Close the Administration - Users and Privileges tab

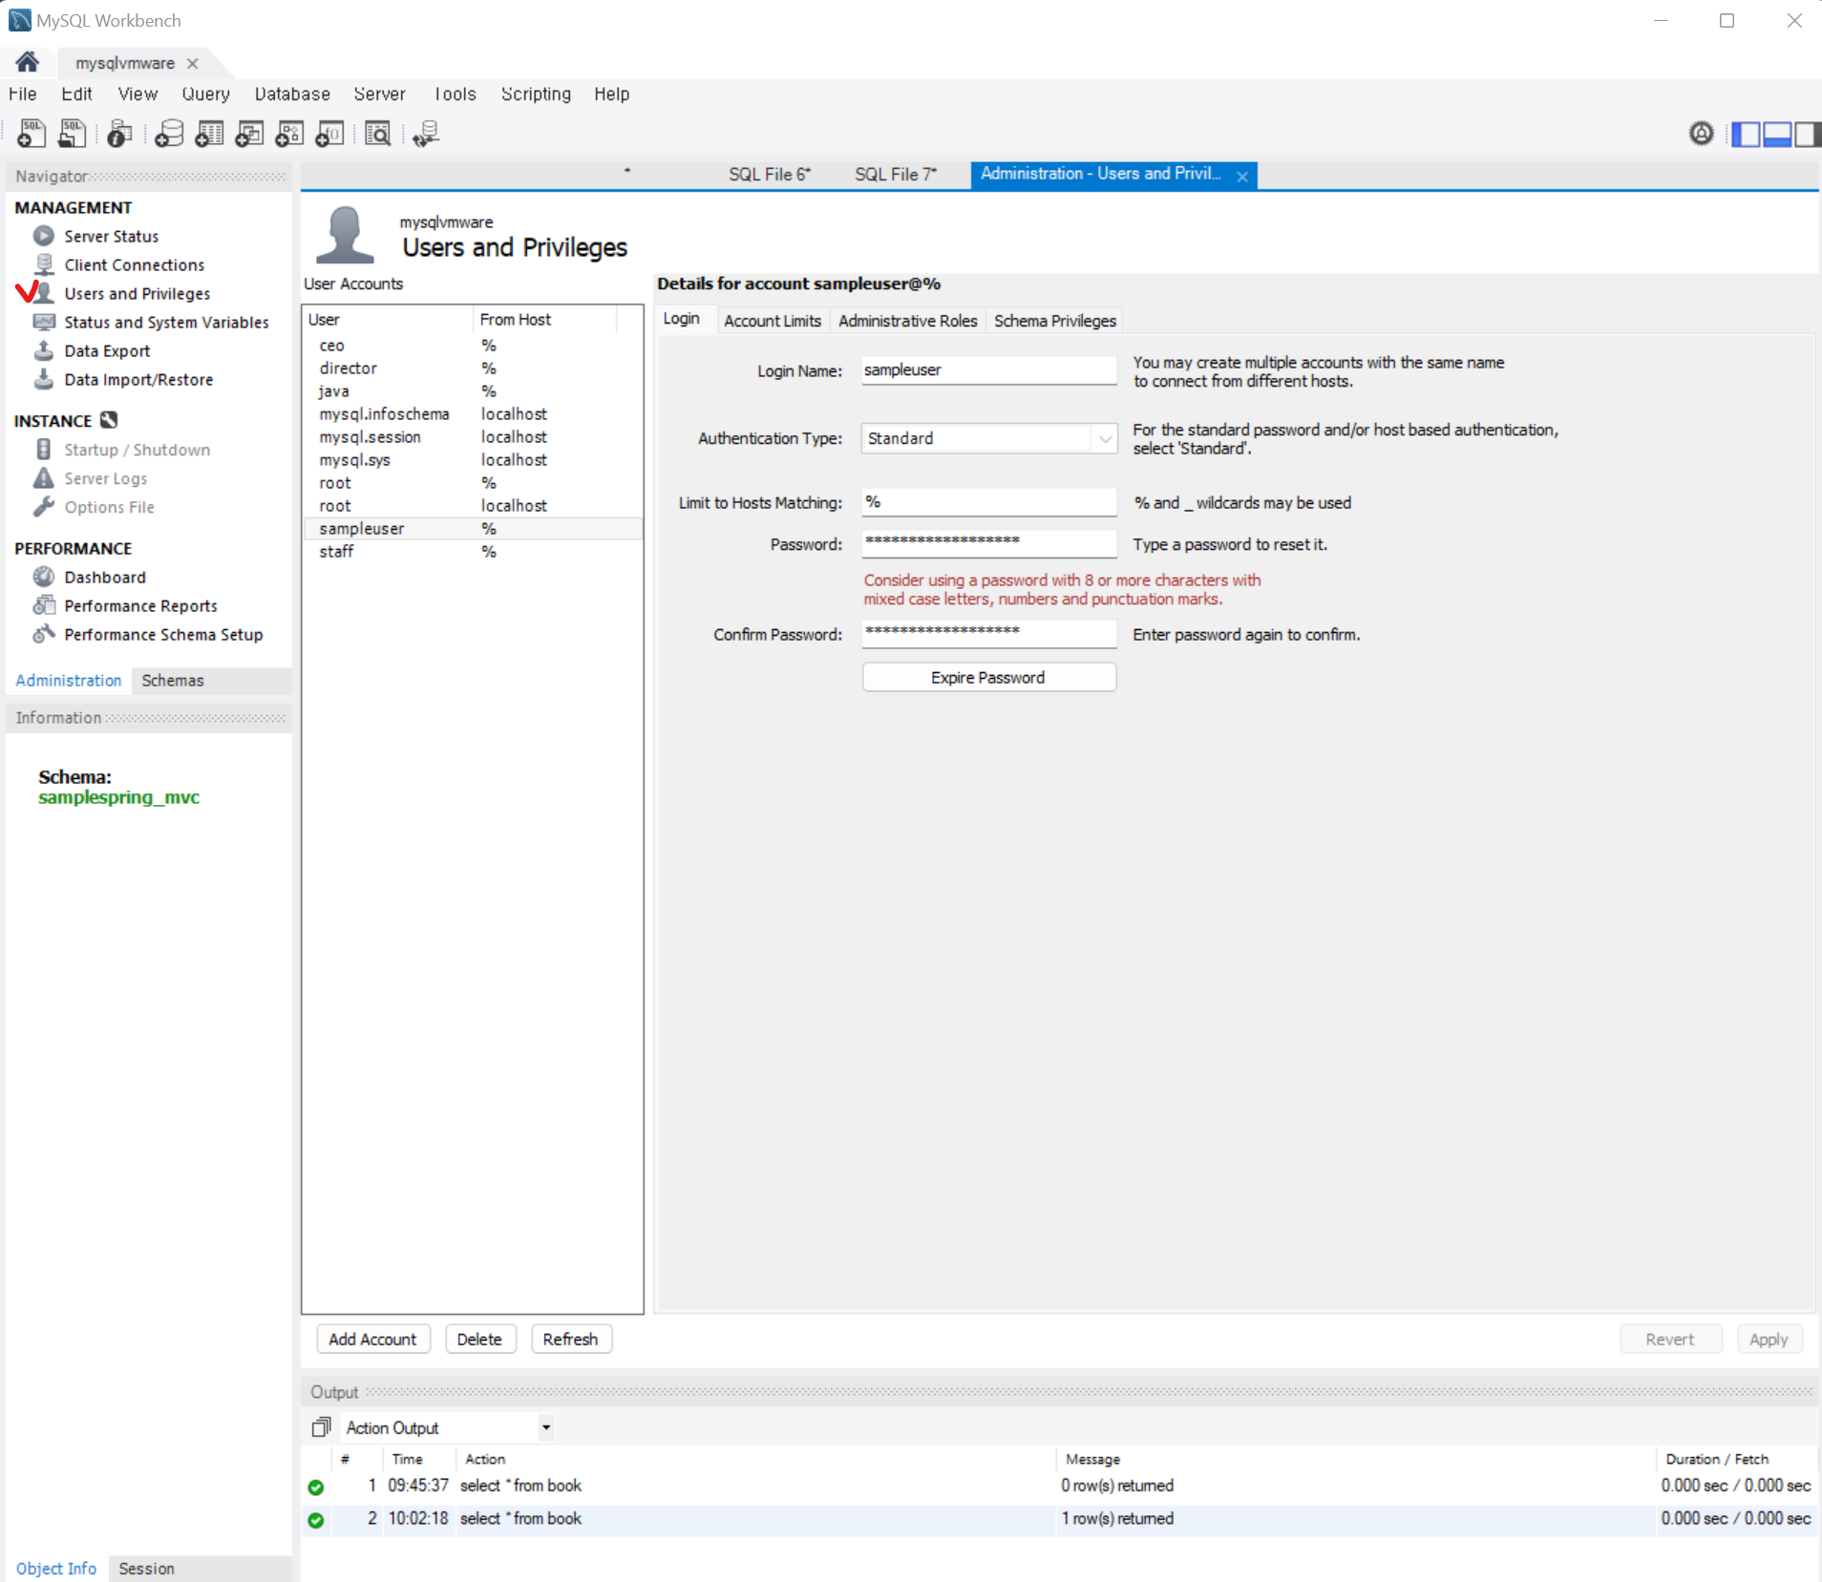coord(1242,176)
